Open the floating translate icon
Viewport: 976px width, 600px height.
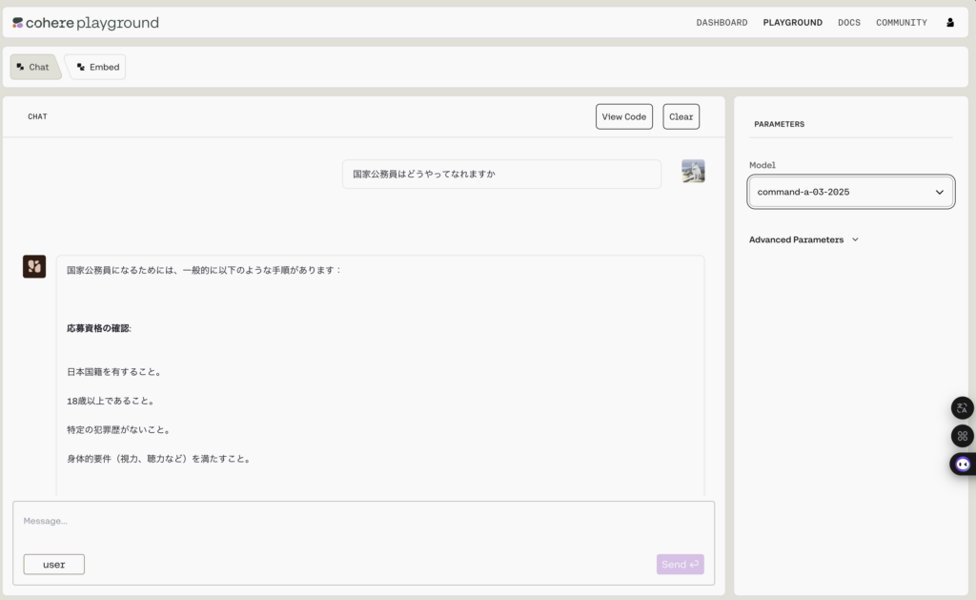click(962, 407)
